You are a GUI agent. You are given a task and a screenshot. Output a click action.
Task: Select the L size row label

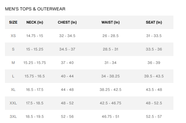(x=13, y=76)
